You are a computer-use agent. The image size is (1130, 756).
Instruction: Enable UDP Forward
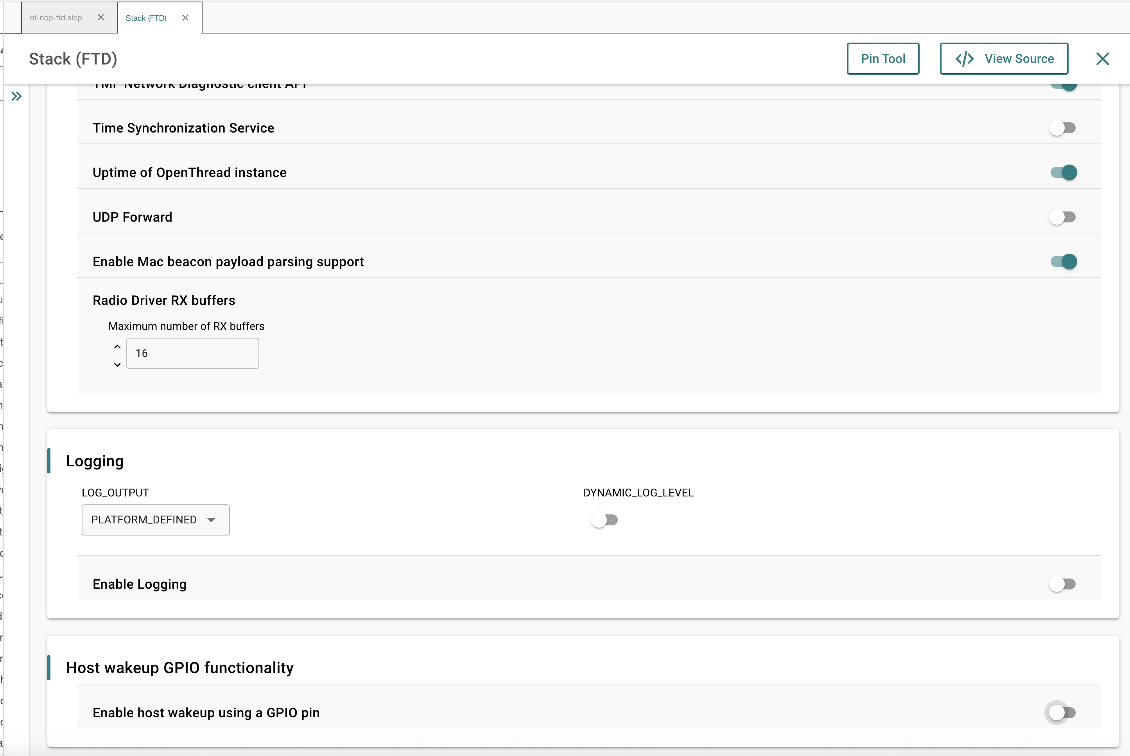pyautogui.click(x=1062, y=217)
